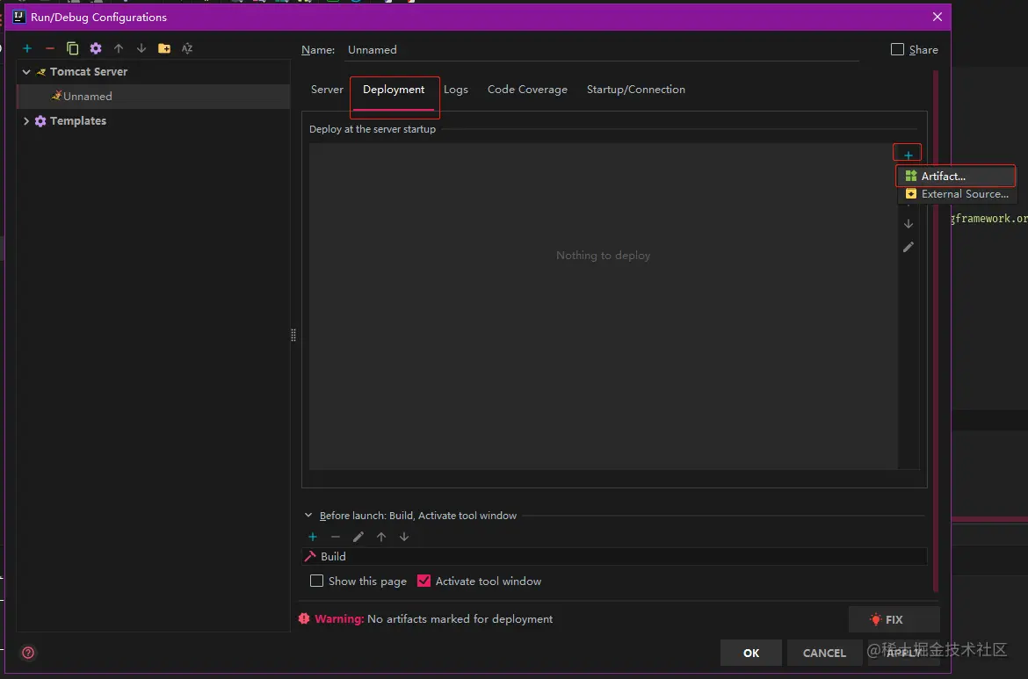Select the Deployment tab
1028x679 pixels.
click(394, 90)
